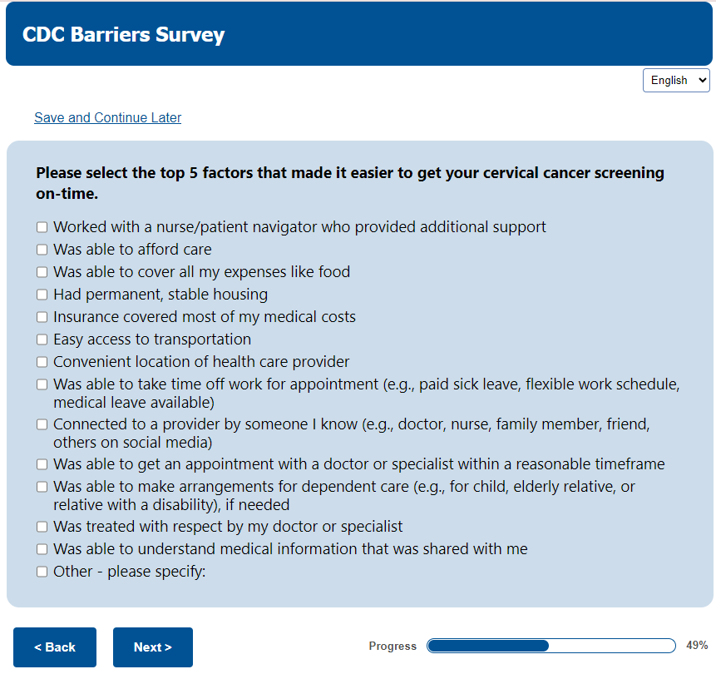The height and width of the screenshot is (674, 716).
Task: Enable the 'Other - please specify' checkbox
Action: coord(42,572)
